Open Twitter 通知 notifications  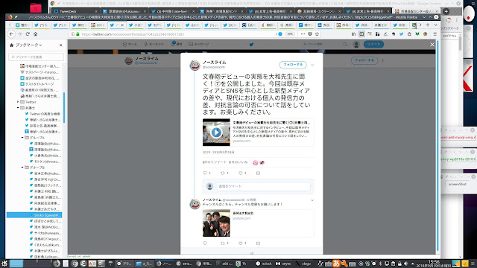[x=177, y=44]
